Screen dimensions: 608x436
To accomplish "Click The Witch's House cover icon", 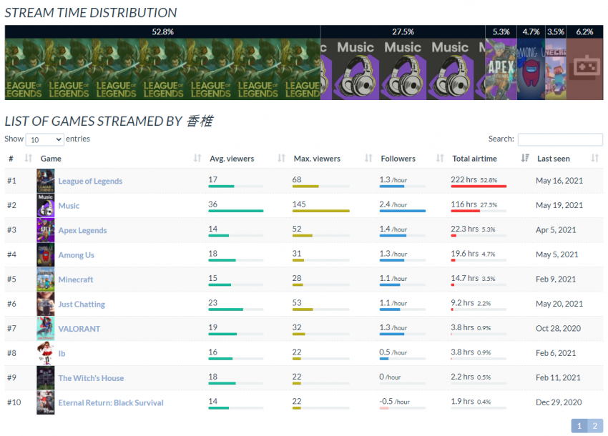I will pyautogui.click(x=45, y=377).
